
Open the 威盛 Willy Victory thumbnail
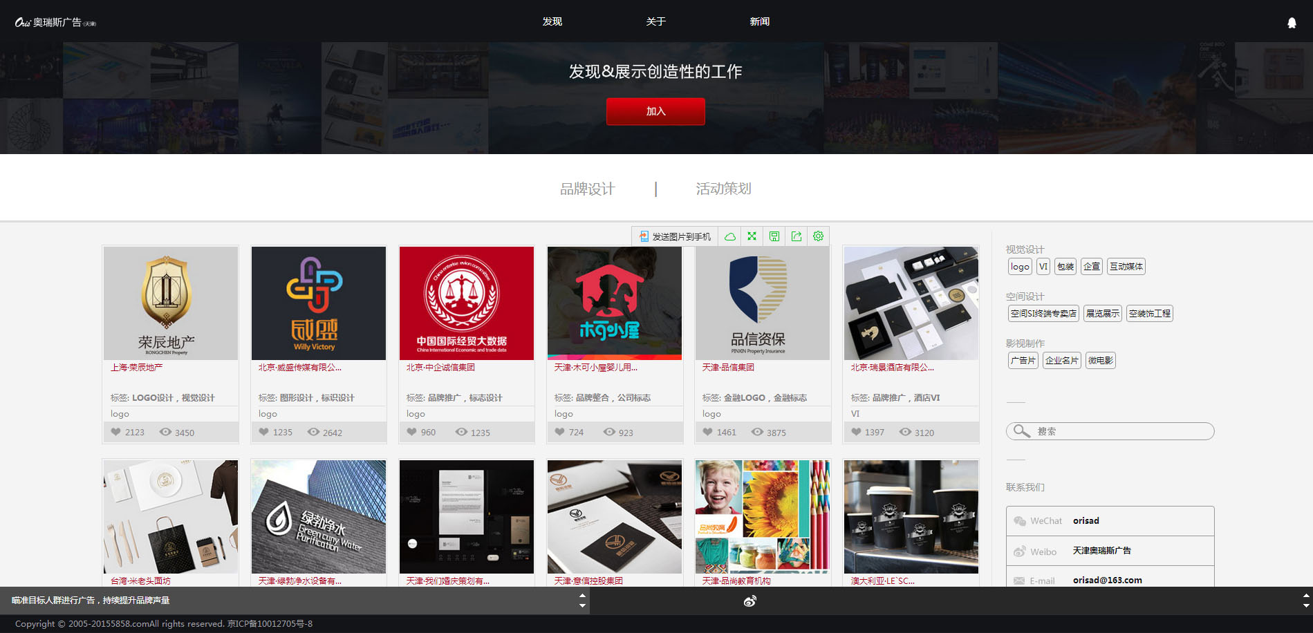tap(319, 303)
